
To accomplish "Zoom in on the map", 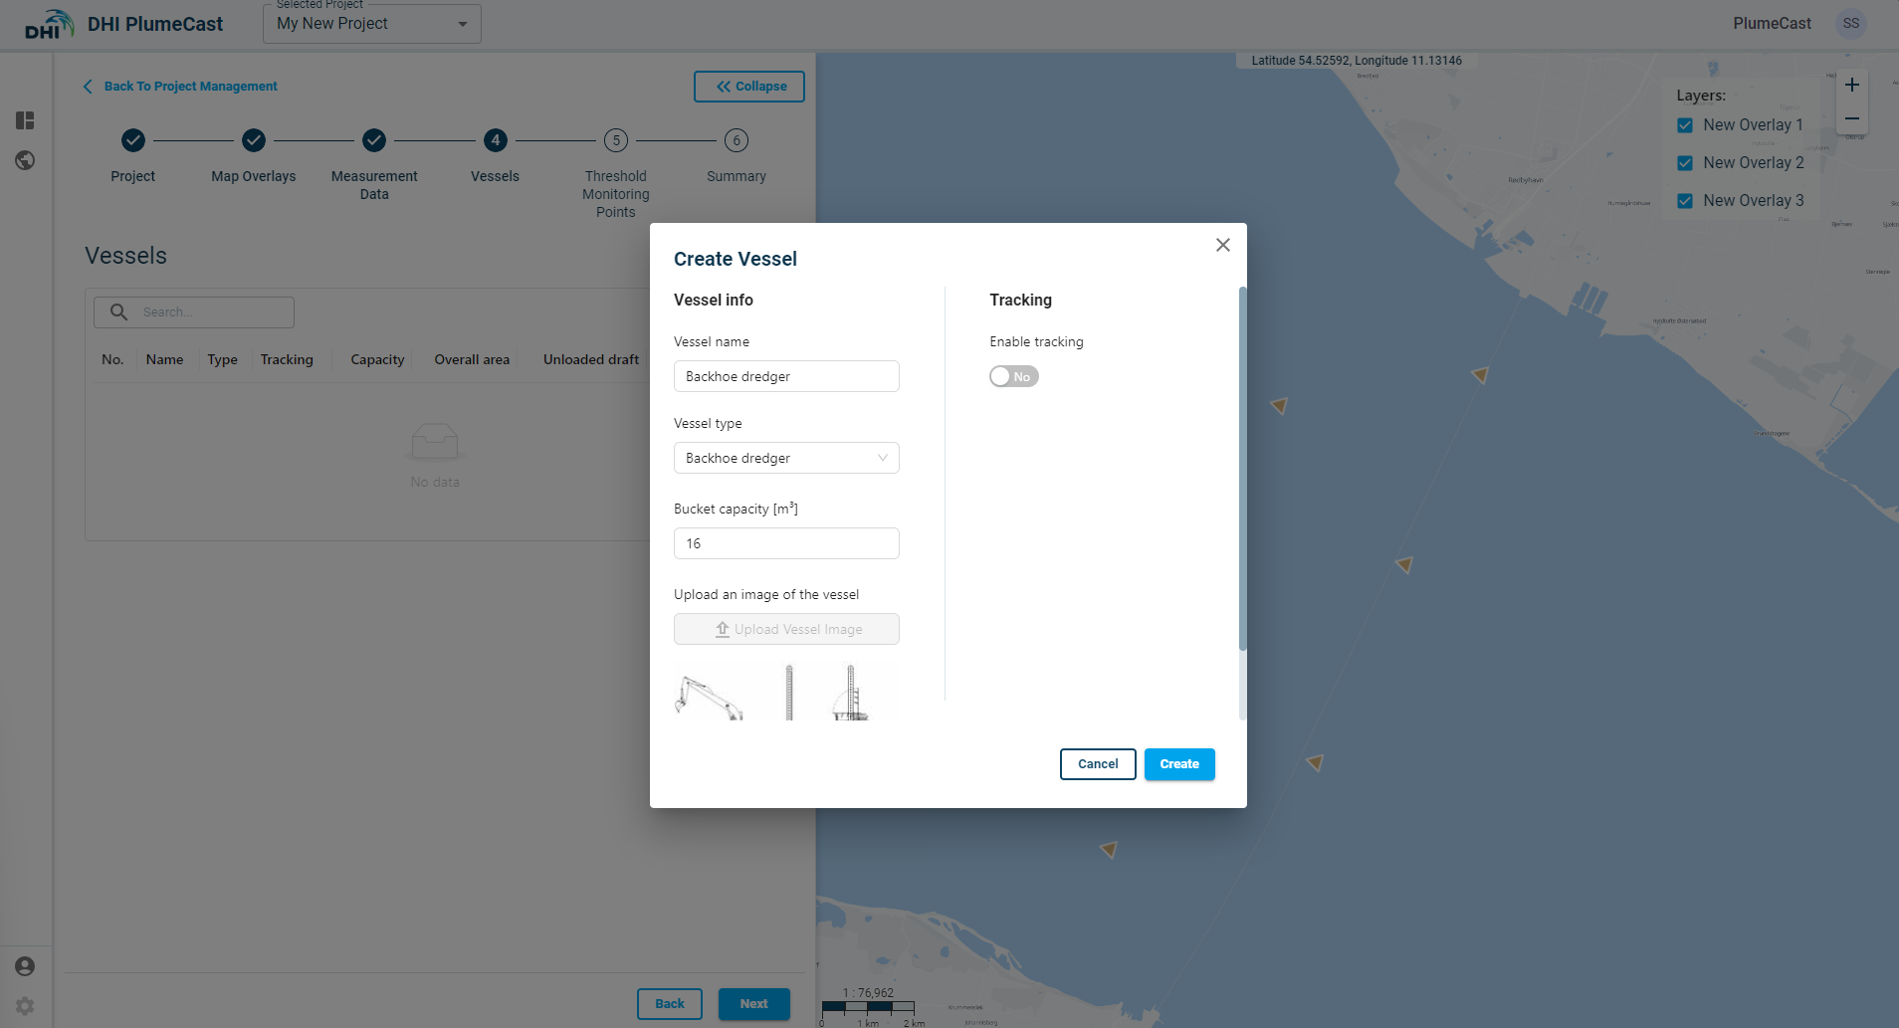I will [1851, 86].
